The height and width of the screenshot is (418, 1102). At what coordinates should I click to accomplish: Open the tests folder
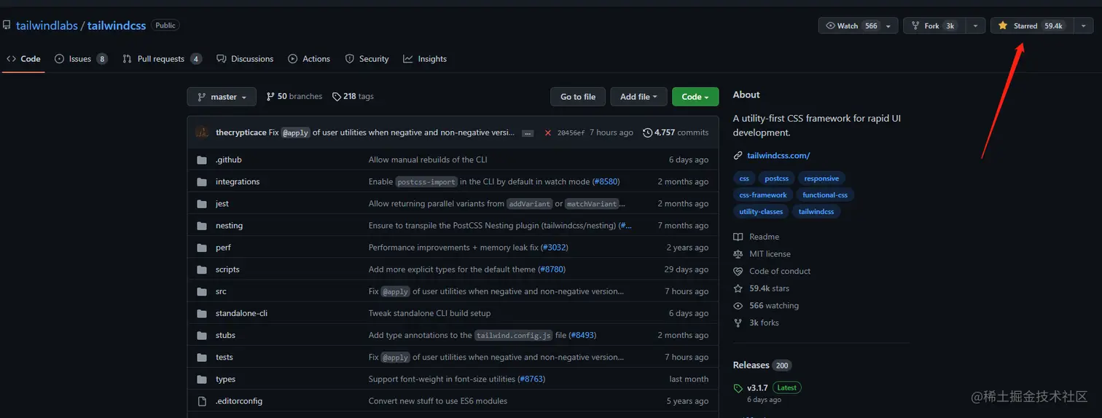224,357
